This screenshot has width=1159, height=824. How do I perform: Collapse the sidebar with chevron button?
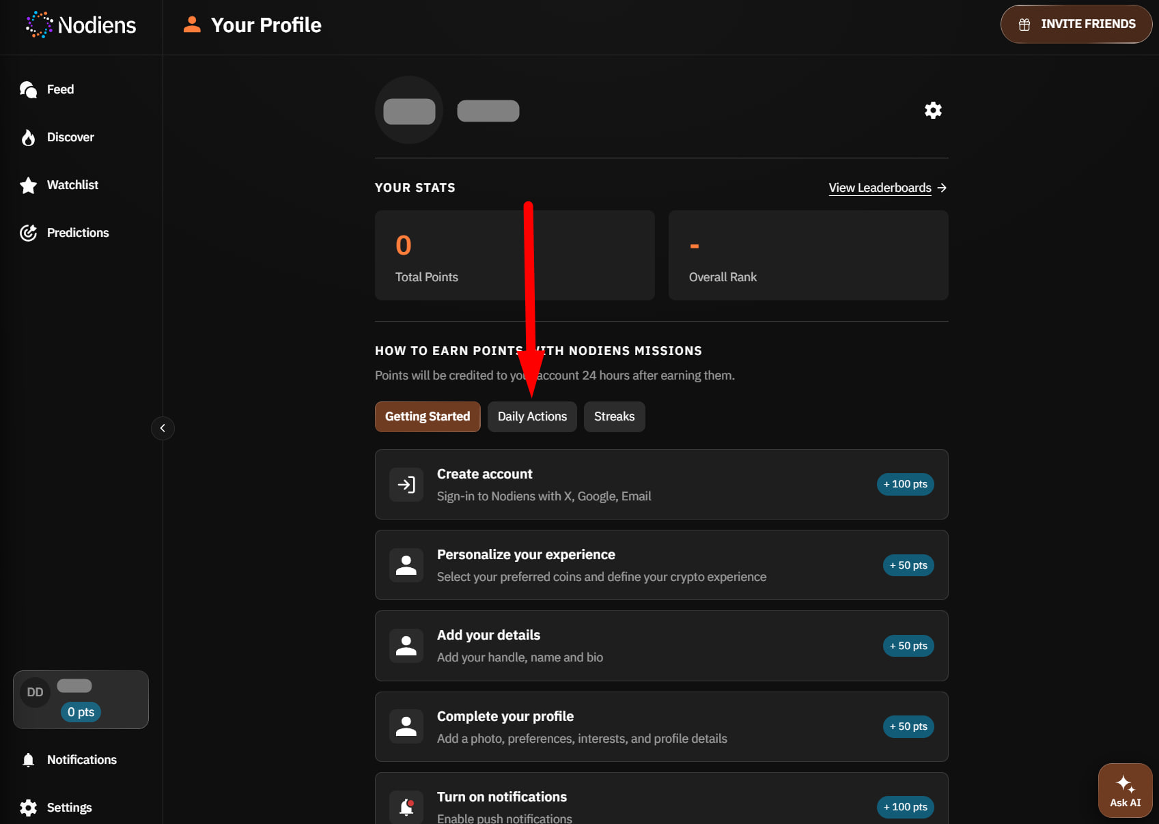coord(163,428)
